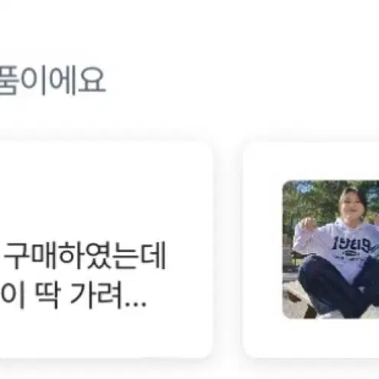Image resolution: width=379 pixels, height=379 pixels.
Task: Click the bottom padding of the left review card
Action: tap(106, 335)
